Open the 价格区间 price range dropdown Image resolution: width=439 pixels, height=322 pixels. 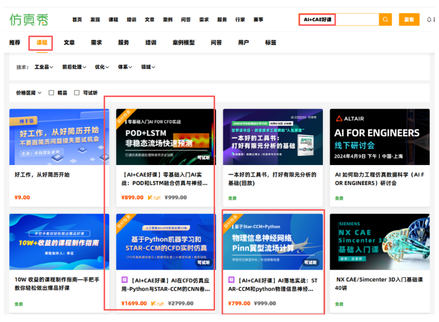29,93
